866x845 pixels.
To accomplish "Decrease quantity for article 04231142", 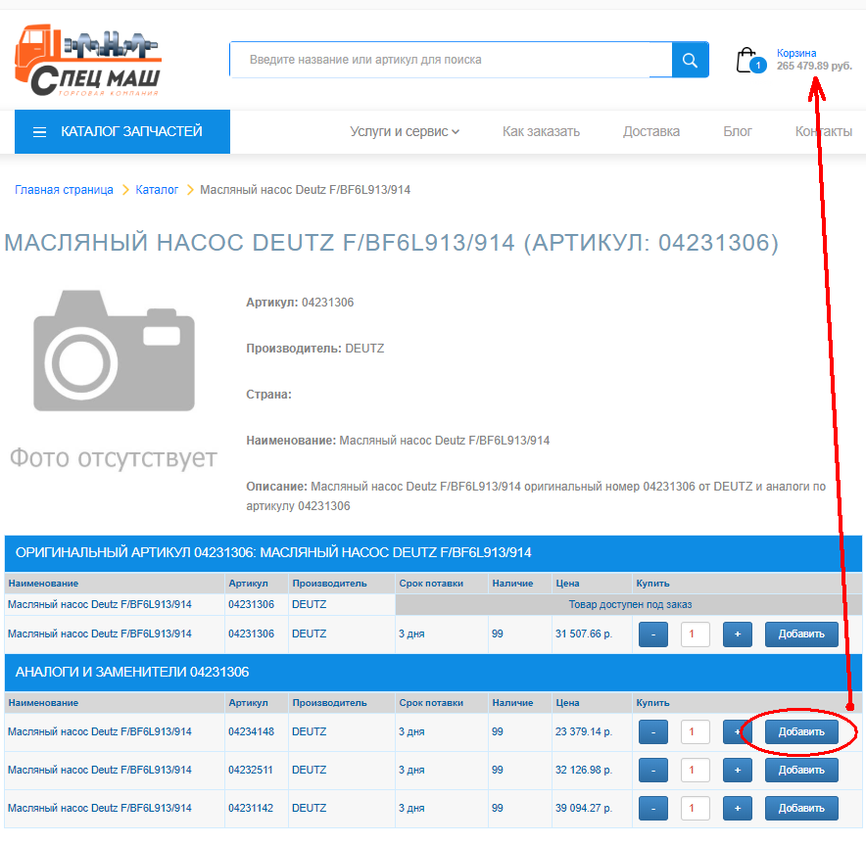I will tap(653, 808).
